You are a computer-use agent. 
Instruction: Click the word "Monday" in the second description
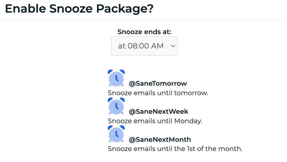[x=188, y=121]
